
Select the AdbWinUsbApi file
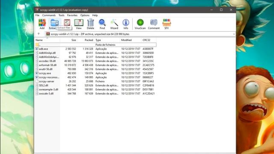click(x=49, y=57)
